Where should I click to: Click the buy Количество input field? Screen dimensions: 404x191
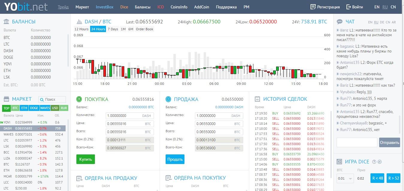(x=130, y=115)
